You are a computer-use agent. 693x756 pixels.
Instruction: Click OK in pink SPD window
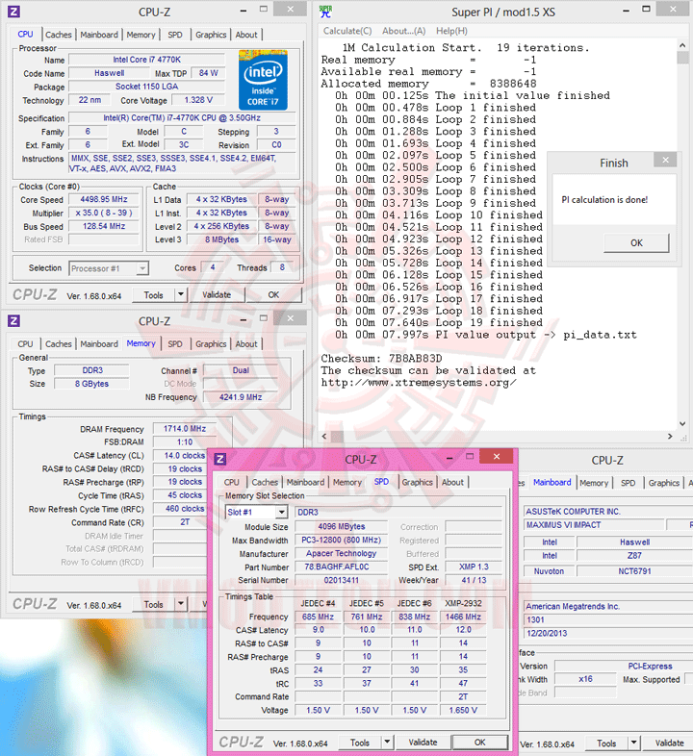479,742
